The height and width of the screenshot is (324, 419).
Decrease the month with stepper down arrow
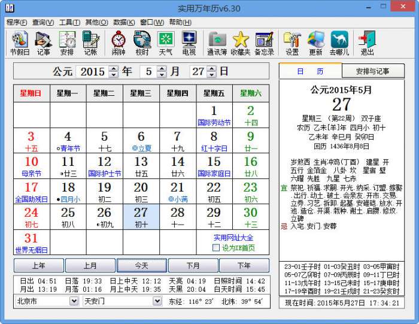162,75
